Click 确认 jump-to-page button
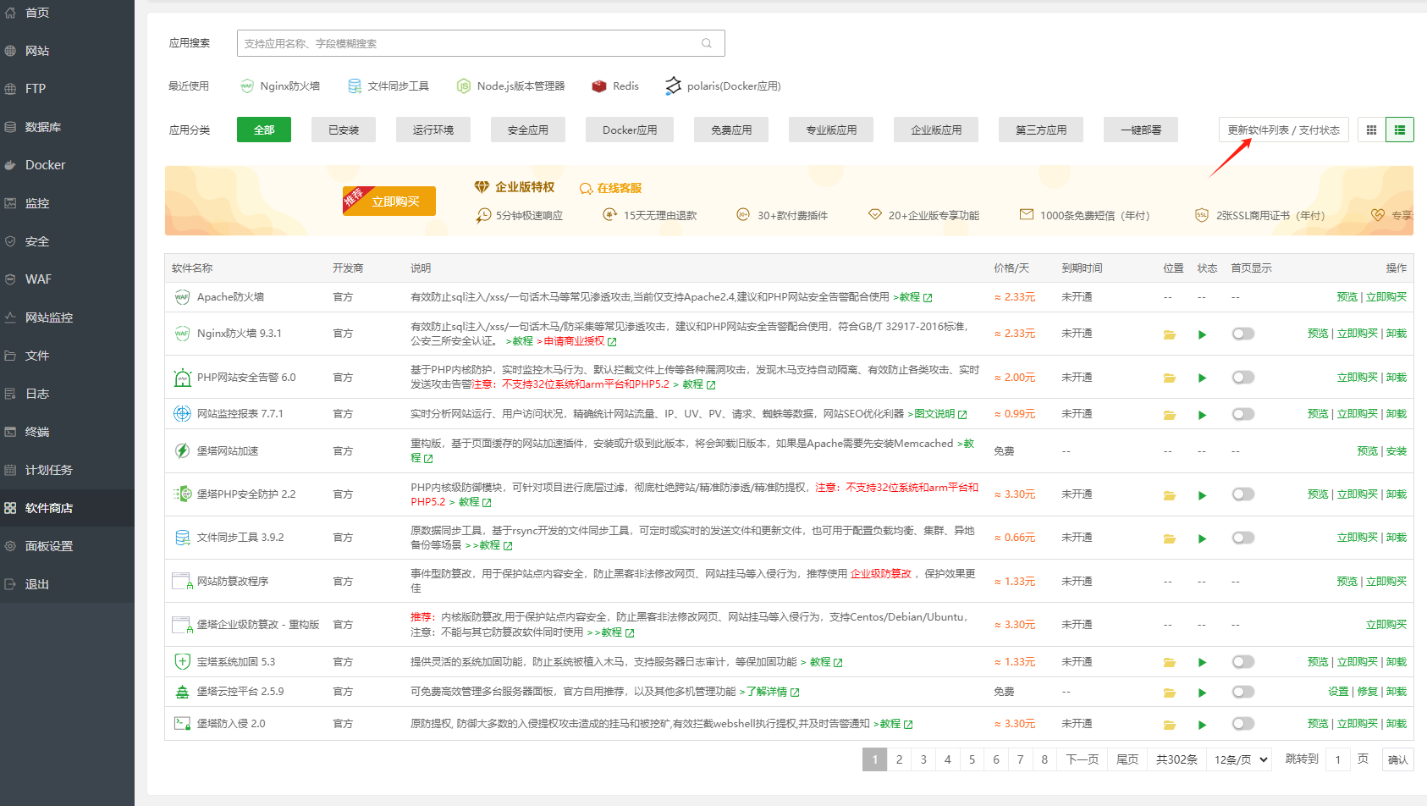 coord(1398,759)
